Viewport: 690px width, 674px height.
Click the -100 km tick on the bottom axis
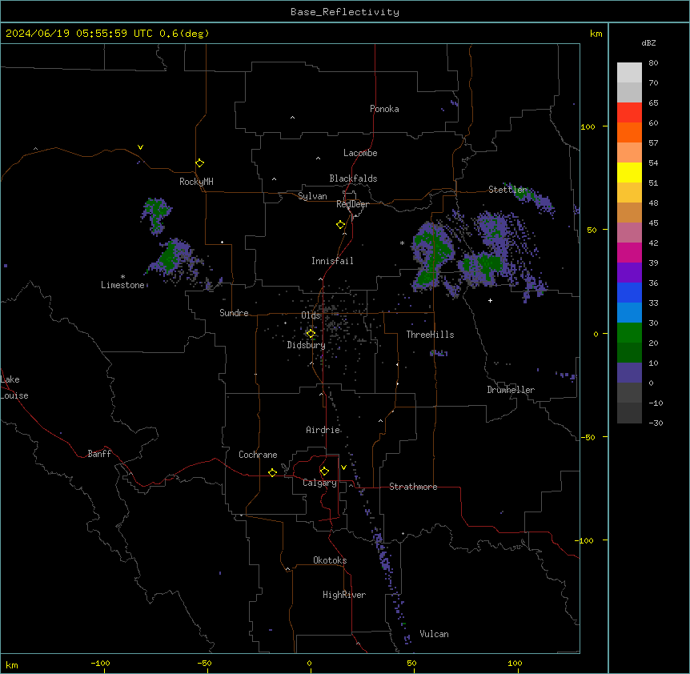[100, 663]
